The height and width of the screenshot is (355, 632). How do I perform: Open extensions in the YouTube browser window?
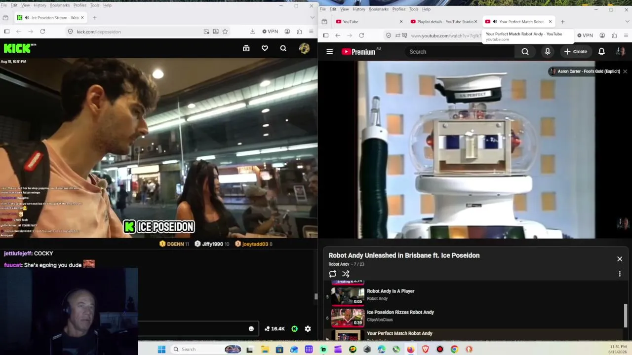614,35
